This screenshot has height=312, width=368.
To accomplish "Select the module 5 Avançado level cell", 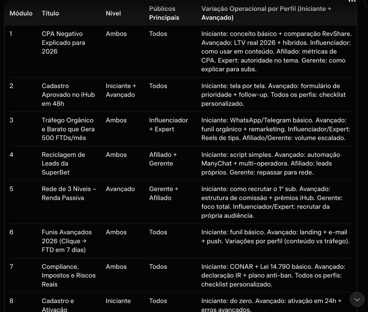I will (120, 189).
